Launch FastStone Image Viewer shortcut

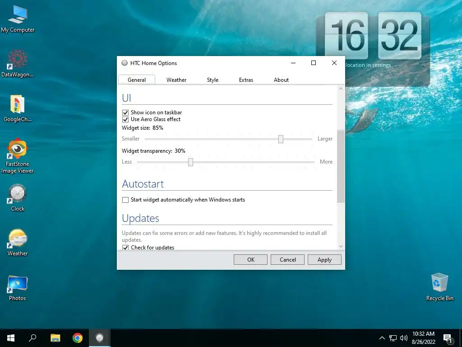point(18,156)
